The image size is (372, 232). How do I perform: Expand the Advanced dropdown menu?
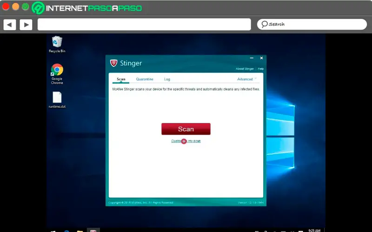click(x=247, y=79)
